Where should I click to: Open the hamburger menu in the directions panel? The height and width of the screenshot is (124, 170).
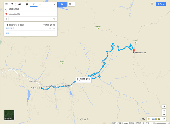click(x=6, y=4)
